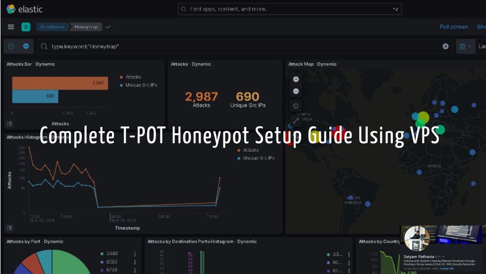Select the Dashboard breadcrumb
The width and height of the screenshot is (486, 274).
click(x=54, y=26)
